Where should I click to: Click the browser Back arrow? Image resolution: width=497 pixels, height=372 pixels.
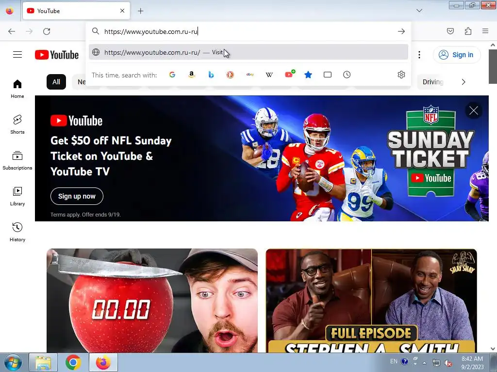tap(12, 31)
